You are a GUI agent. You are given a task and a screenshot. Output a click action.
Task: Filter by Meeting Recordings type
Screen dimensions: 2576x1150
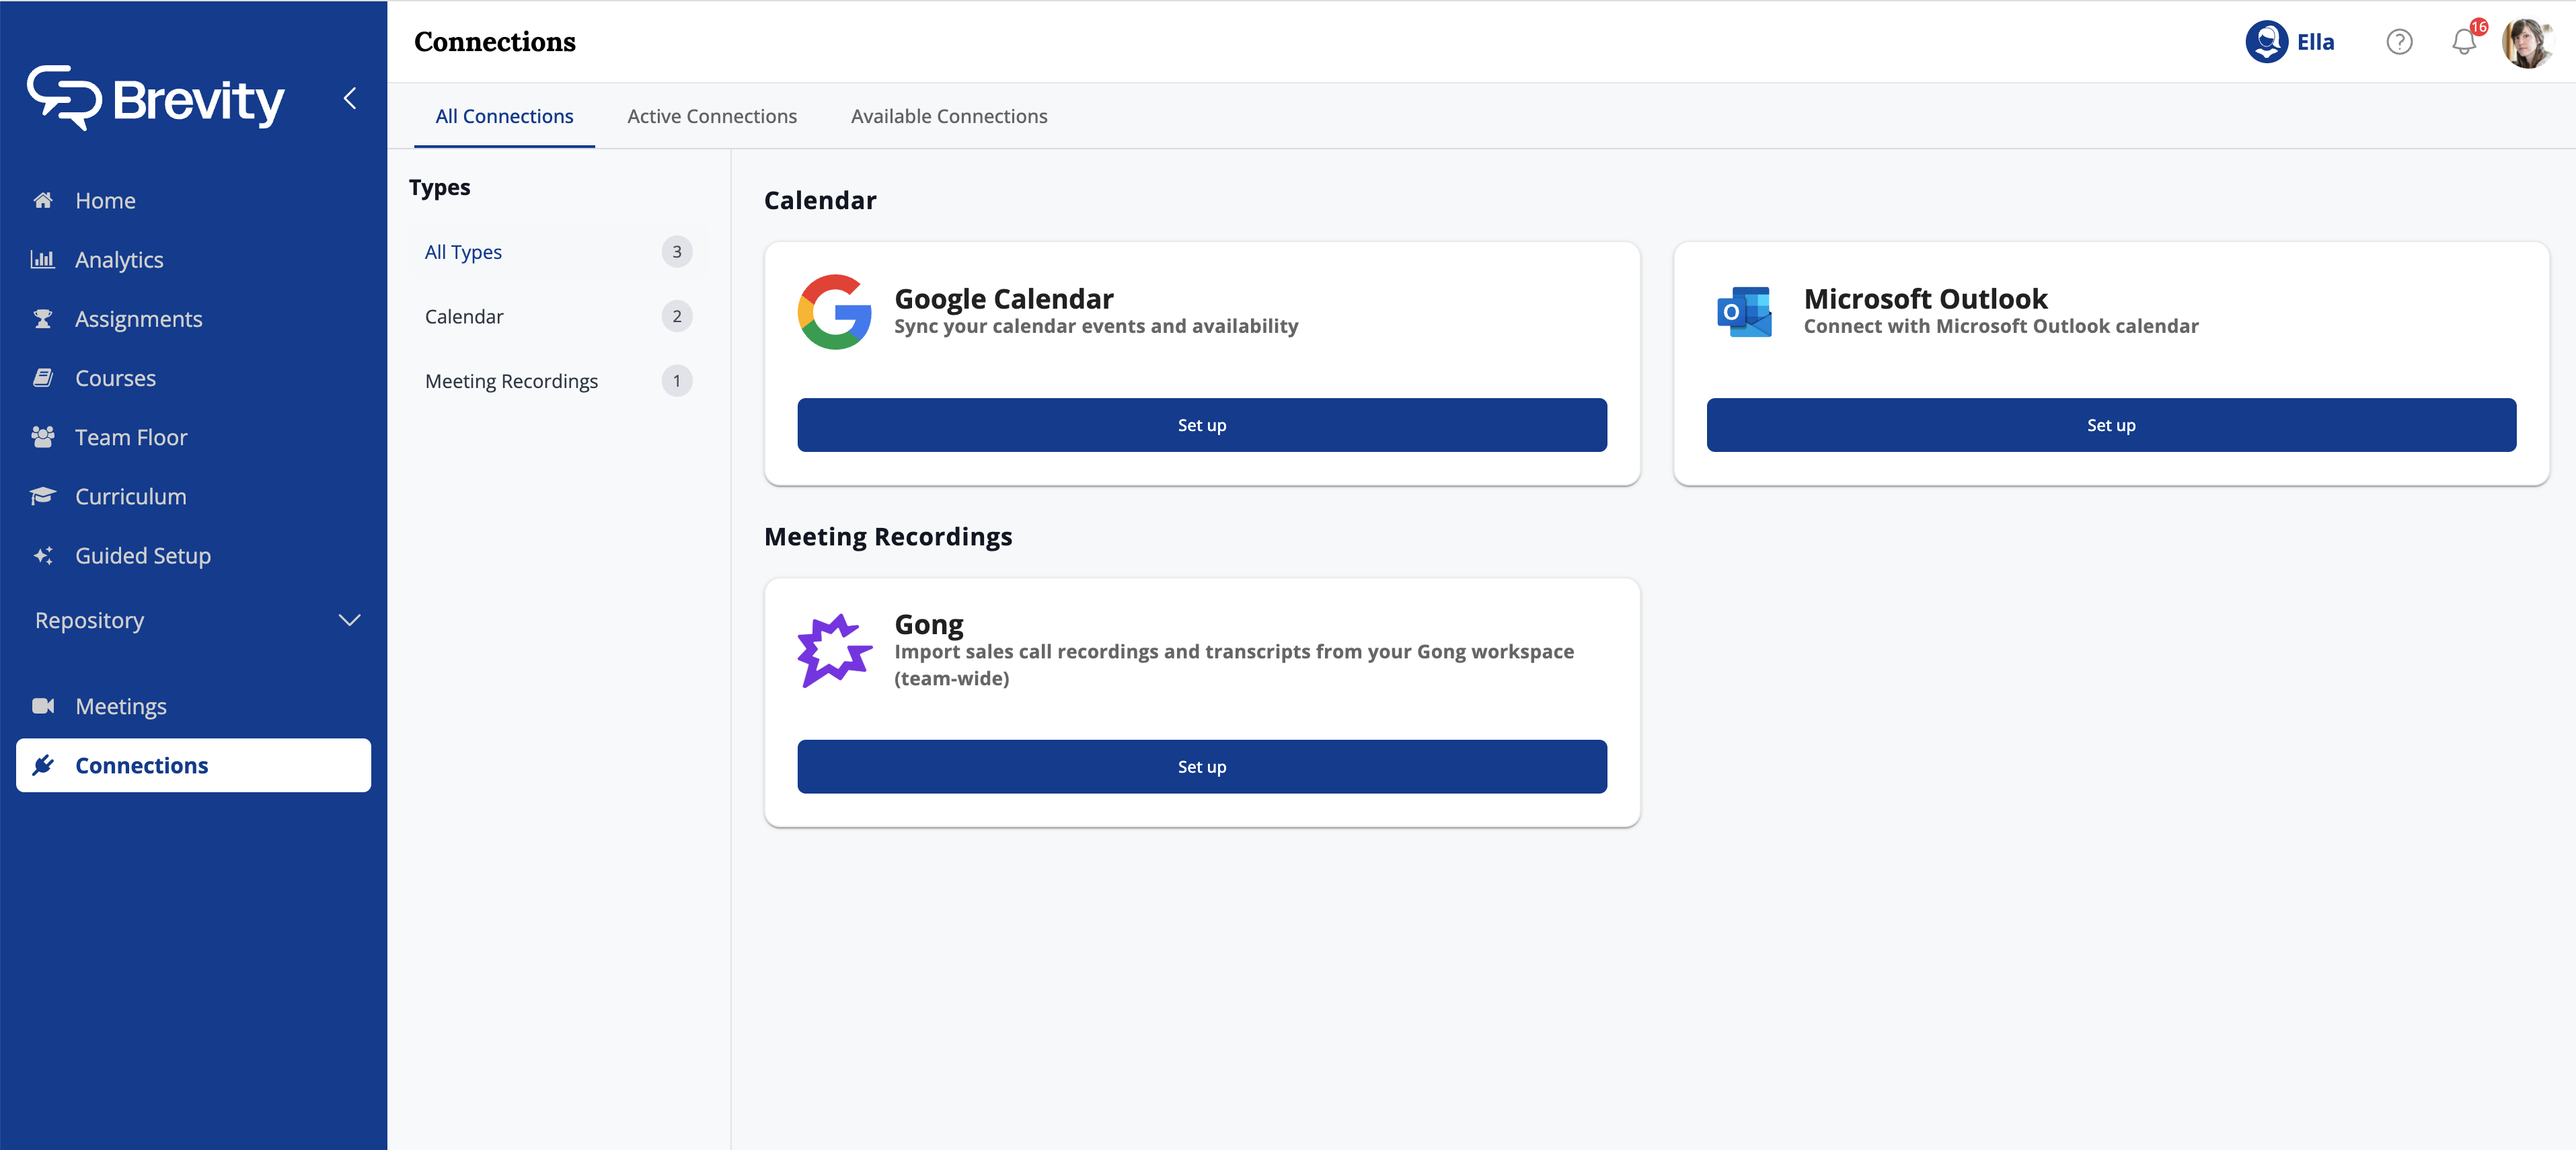click(x=511, y=381)
